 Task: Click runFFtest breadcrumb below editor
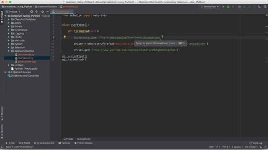68,139
